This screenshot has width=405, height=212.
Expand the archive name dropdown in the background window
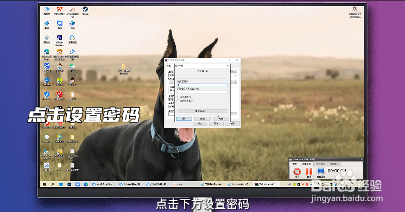coord(235,75)
